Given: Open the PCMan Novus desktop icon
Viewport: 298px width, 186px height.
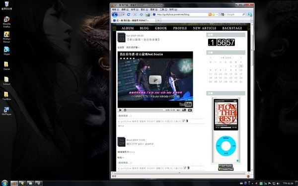Looking at the screenshot, I should (6, 37).
